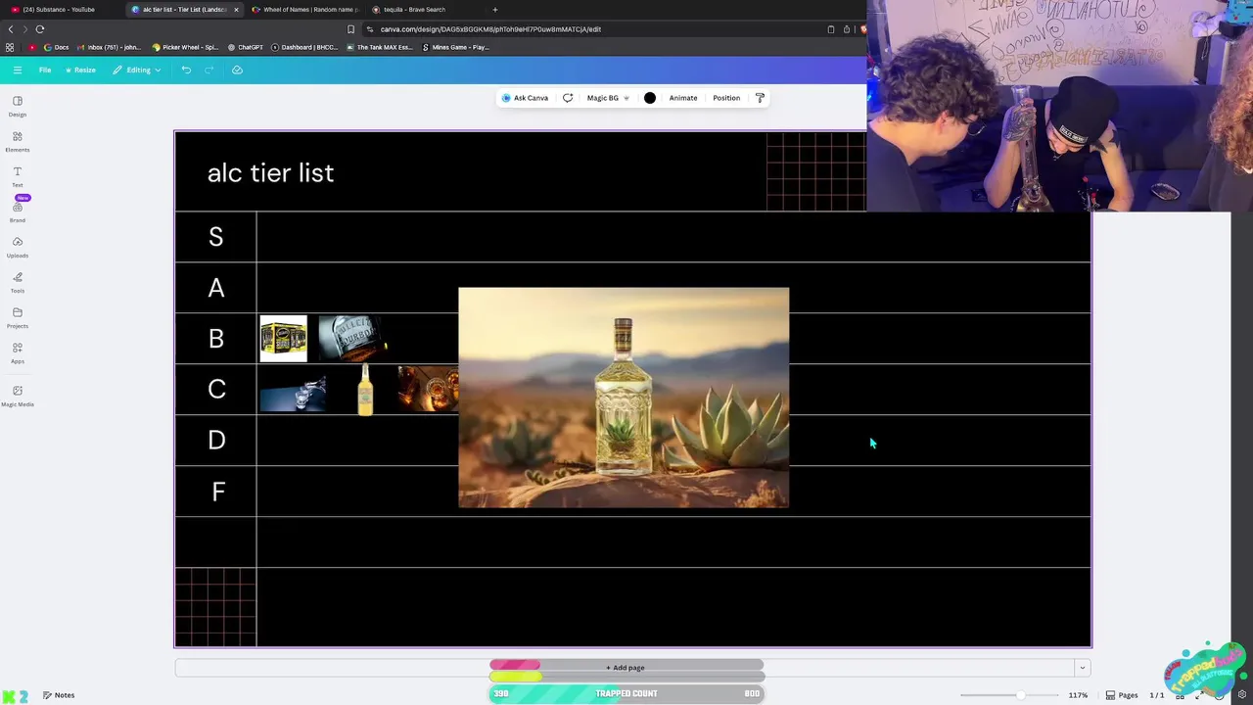Screen dimensions: 1253x705
Task: Click the Animate button
Action: (683, 98)
